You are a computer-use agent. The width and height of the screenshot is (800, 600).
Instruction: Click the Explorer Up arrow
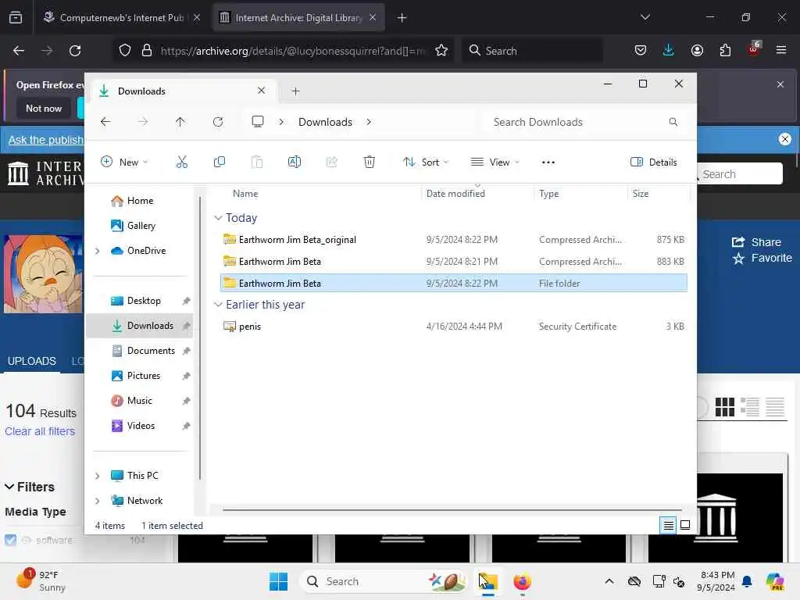180,122
